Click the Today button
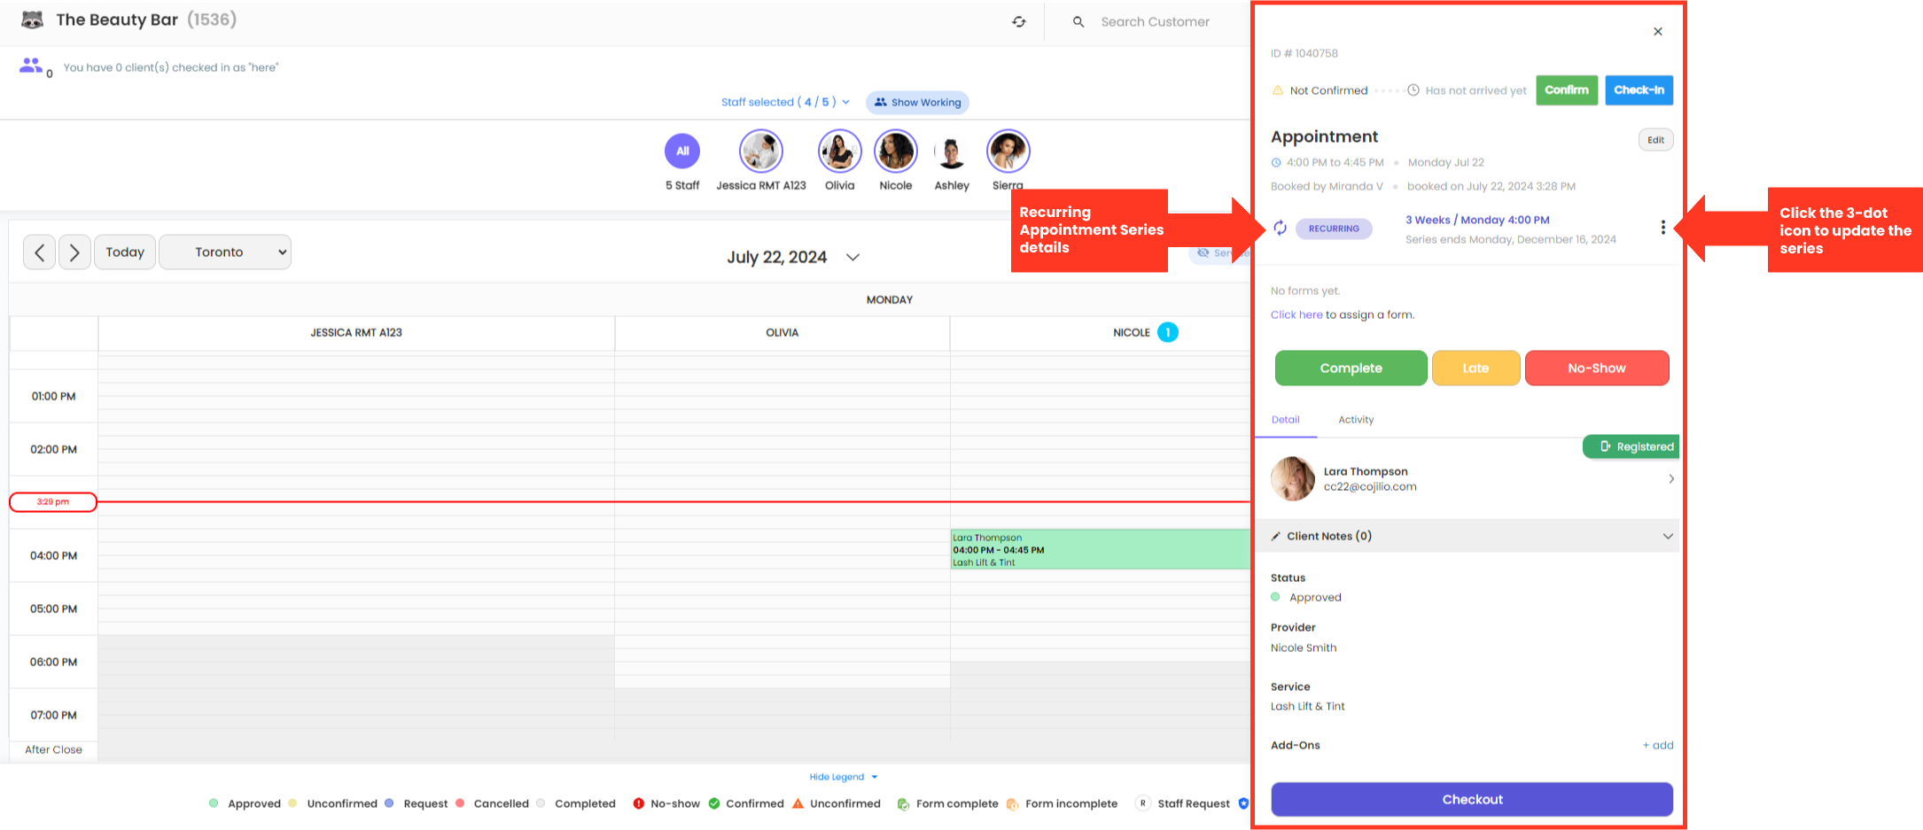Image resolution: width=1923 pixels, height=830 pixels. (125, 252)
